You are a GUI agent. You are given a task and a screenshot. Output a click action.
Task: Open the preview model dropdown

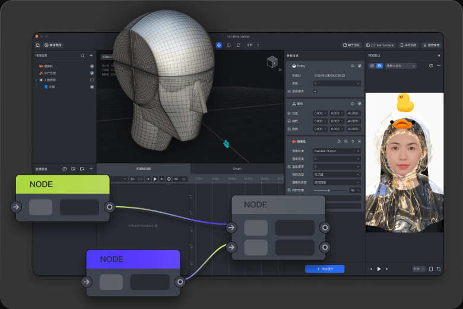(401, 65)
